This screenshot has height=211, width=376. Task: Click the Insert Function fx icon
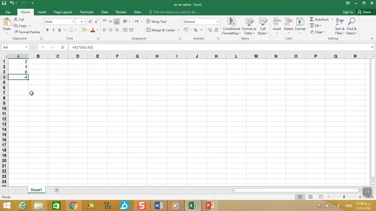coord(63,47)
